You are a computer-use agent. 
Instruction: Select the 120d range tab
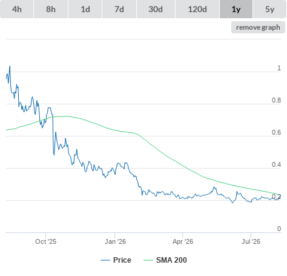pyautogui.click(x=197, y=9)
